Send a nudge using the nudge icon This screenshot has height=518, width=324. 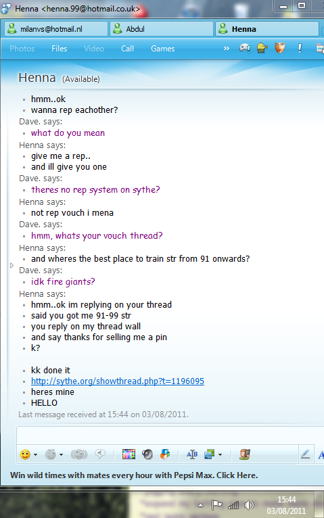[x=79, y=454]
